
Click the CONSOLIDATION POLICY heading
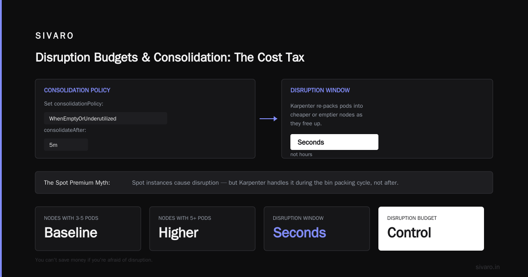tap(77, 90)
